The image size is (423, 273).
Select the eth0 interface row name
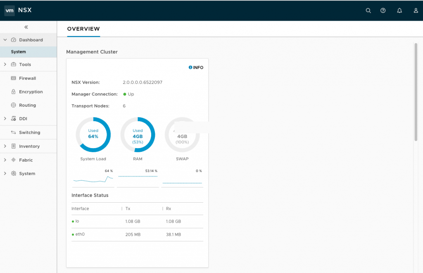(80, 234)
